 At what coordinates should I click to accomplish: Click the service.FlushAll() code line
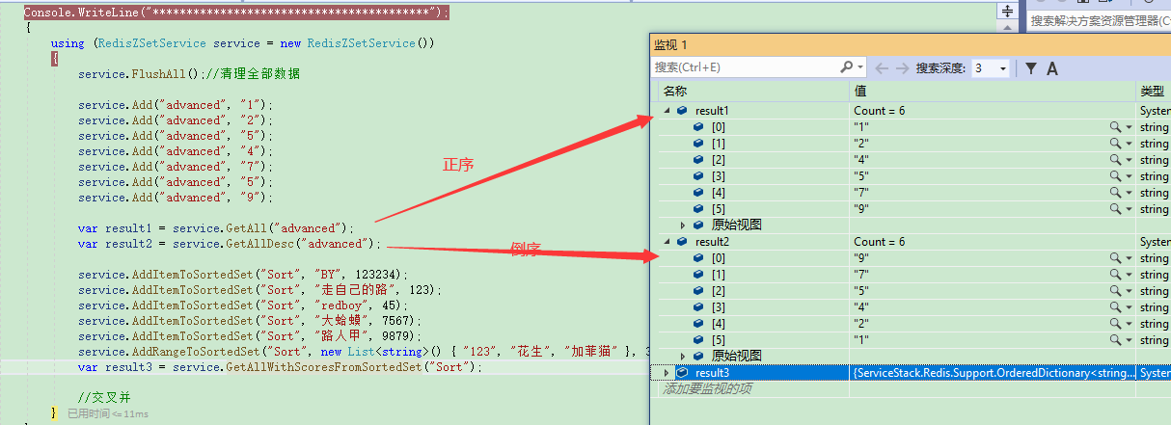189,74
